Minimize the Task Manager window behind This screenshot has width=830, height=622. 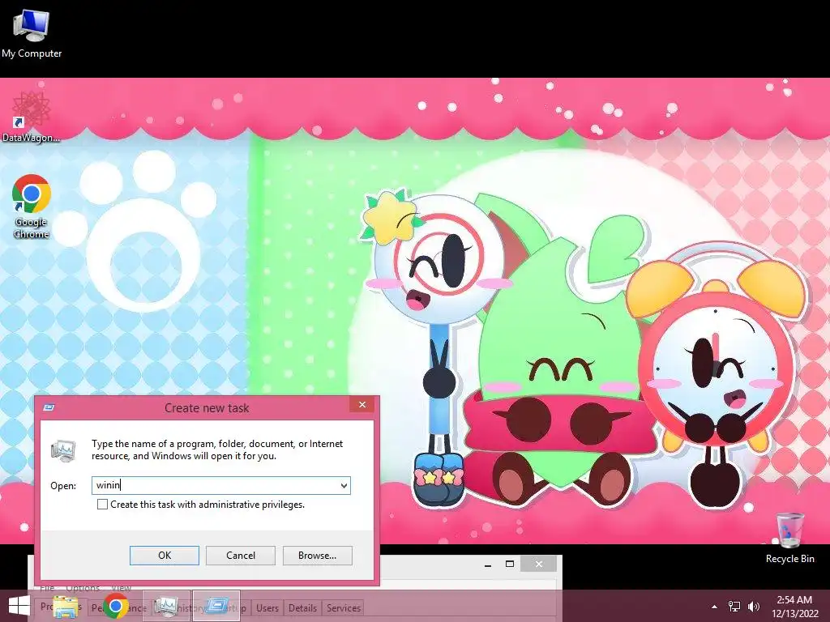pos(488,564)
